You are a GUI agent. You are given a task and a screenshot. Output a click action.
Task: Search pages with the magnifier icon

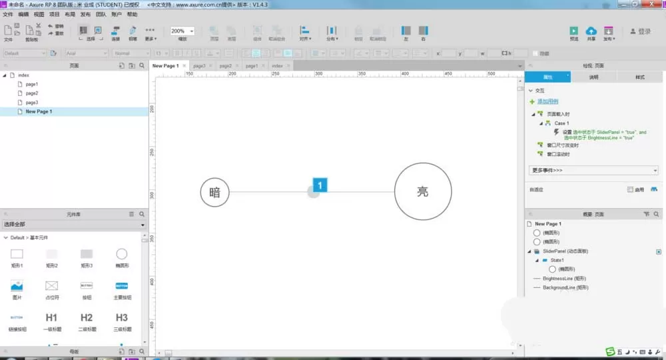[142, 65]
